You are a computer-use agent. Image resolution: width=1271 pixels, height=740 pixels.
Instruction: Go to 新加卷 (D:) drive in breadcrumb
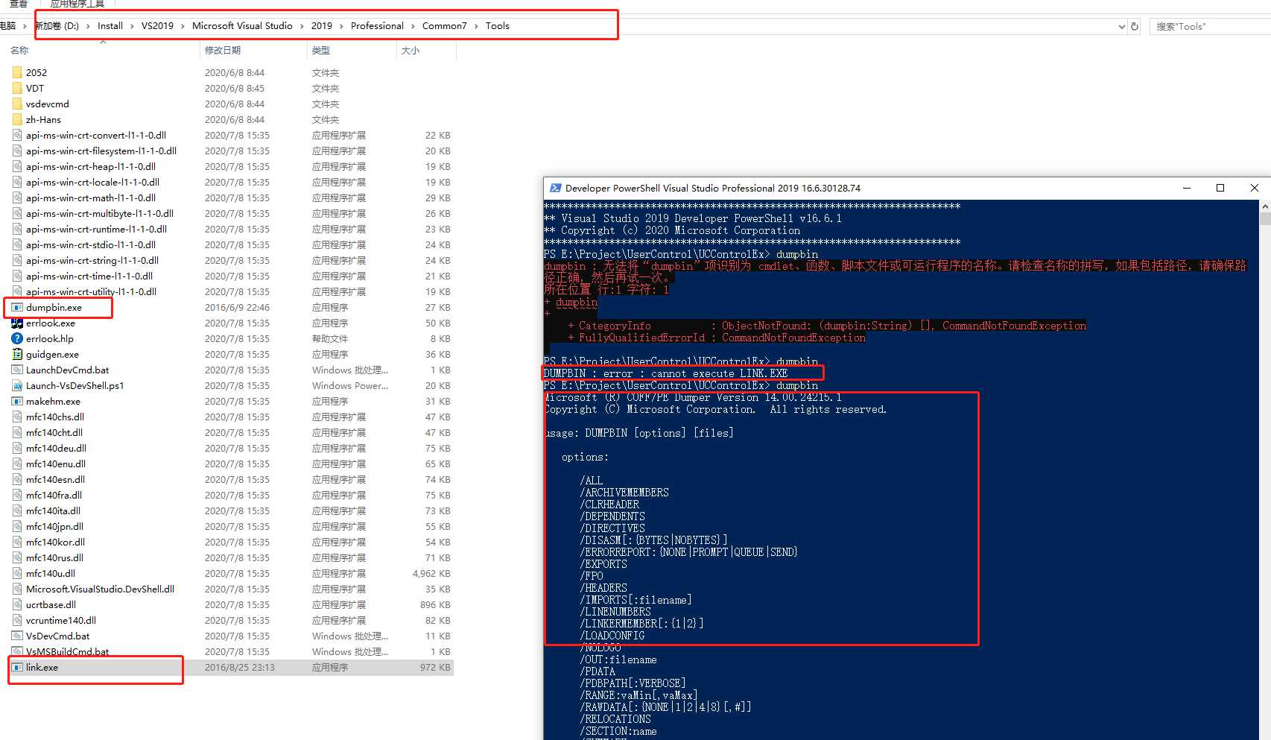click(x=57, y=26)
